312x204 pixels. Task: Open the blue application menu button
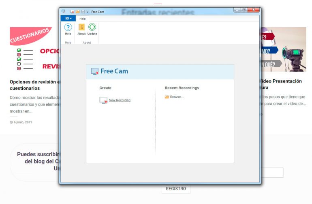(x=68, y=18)
